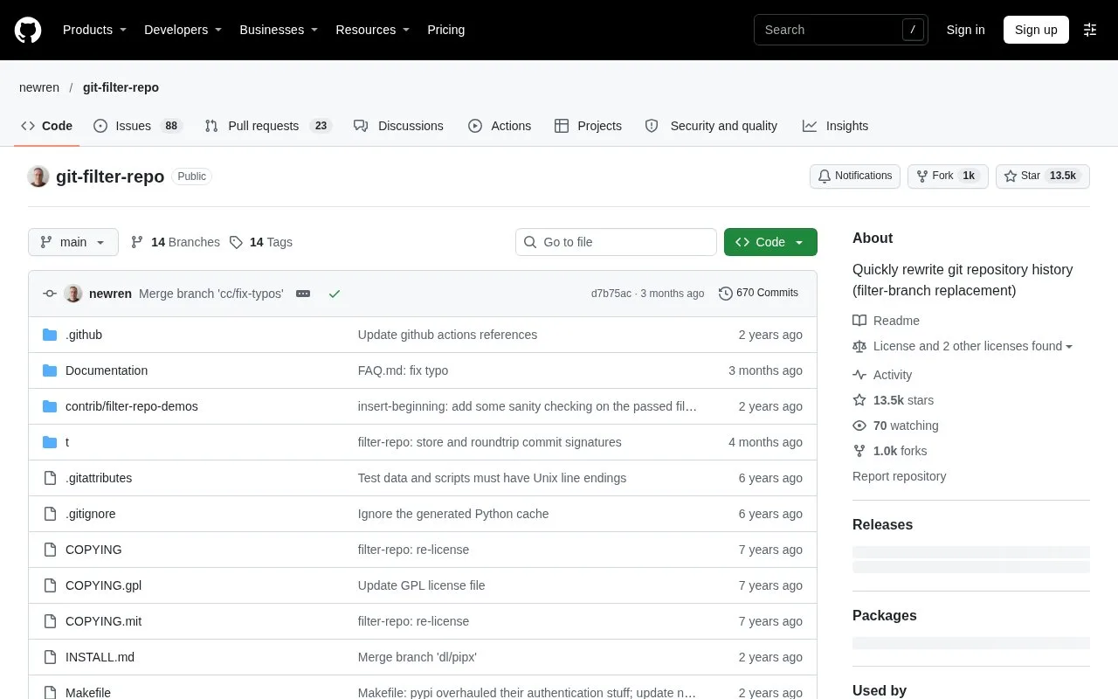Click the .gitattributes file icon
Viewport: 1118px width, 699px height.
[50, 478]
